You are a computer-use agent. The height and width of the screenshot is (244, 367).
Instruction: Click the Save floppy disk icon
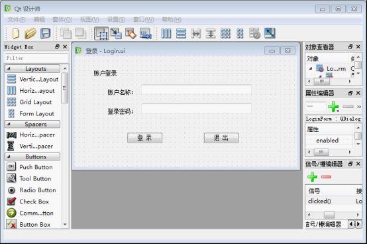46,33
